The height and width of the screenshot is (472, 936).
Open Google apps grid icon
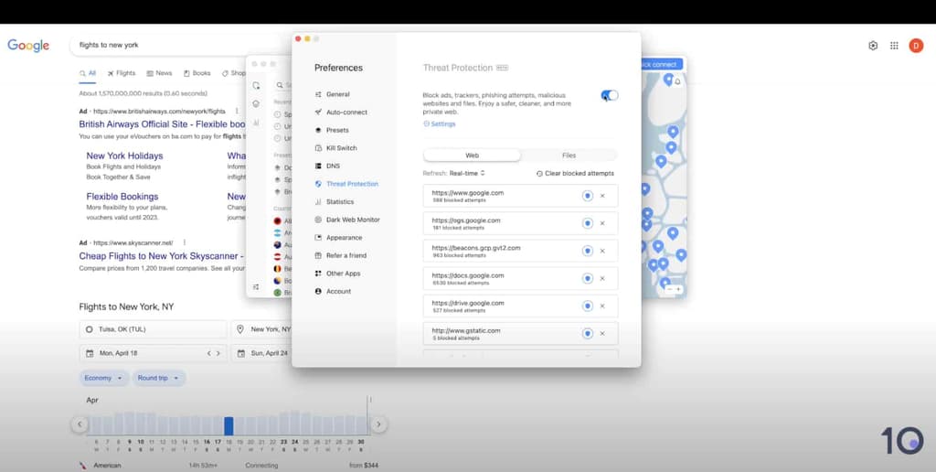(x=894, y=46)
